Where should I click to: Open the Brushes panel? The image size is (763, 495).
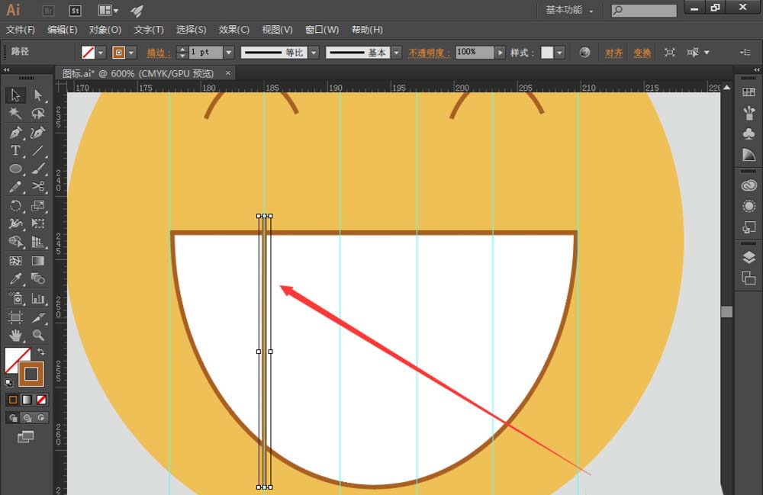(x=749, y=114)
